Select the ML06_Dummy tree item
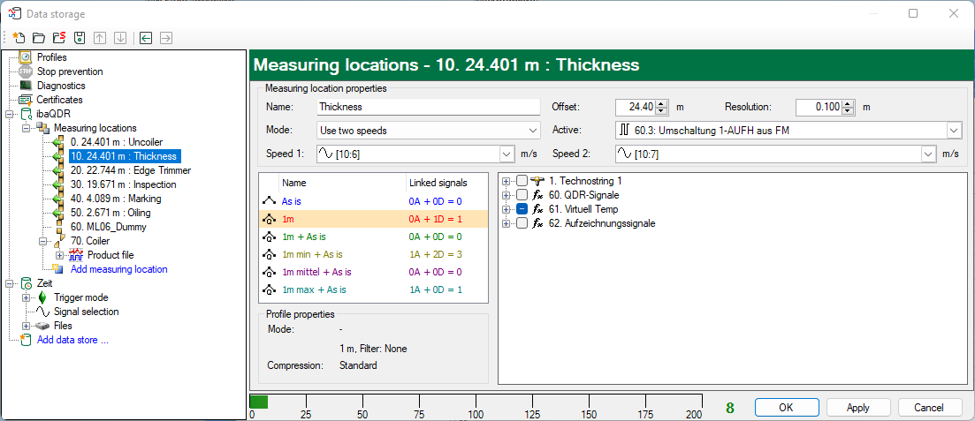This screenshot has height=421, width=975. (x=108, y=227)
